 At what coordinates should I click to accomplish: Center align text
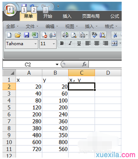(97, 43)
